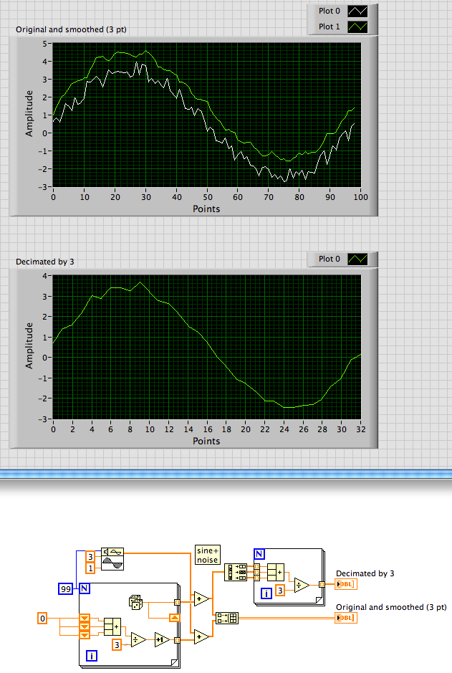Screen dimensions: 452x673
Task: Click output tunnel after the Increment node
Action: (177, 640)
